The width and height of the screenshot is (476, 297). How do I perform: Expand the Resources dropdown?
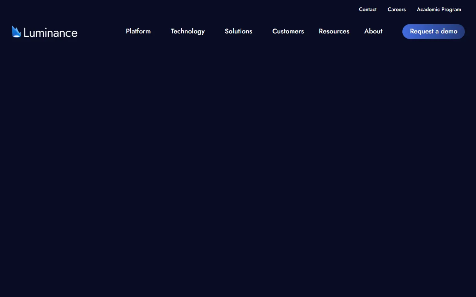pyautogui.click(x=334, y=31)
